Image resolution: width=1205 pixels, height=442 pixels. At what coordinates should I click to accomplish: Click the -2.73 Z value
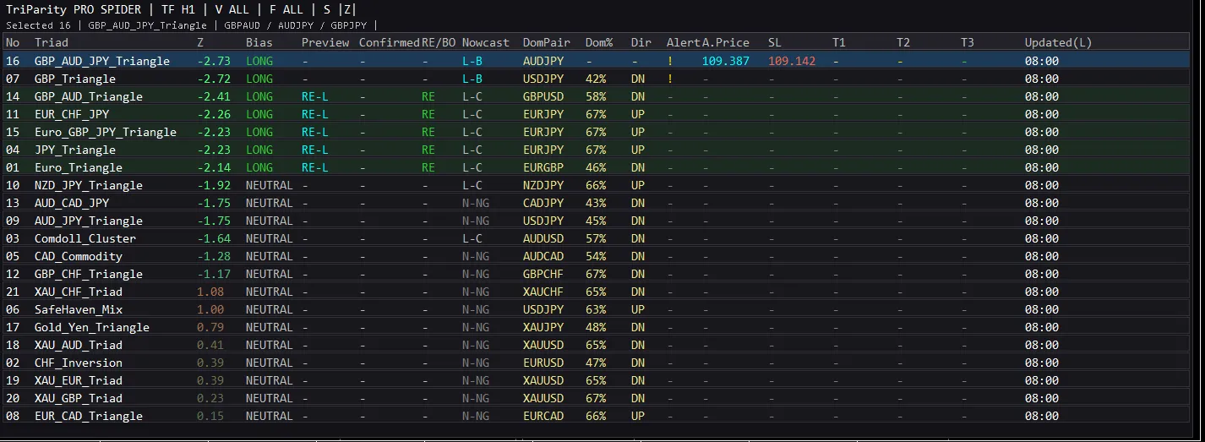click(214, 61)
